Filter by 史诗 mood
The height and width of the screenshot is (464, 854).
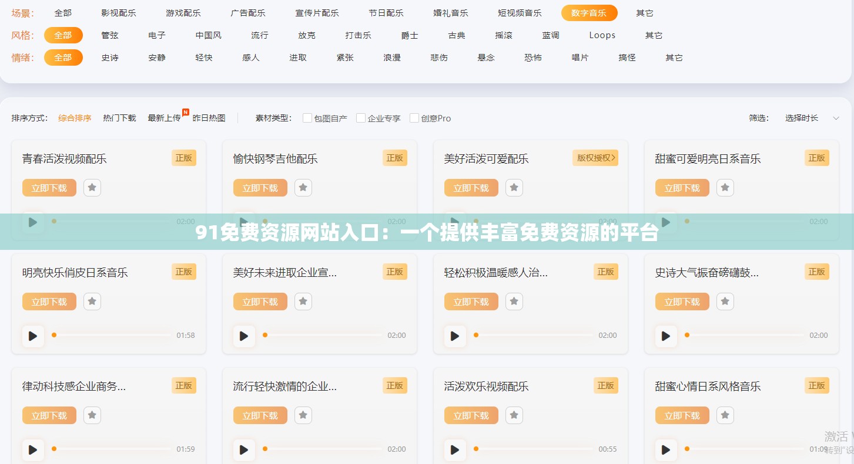click(x=110, y=57)
